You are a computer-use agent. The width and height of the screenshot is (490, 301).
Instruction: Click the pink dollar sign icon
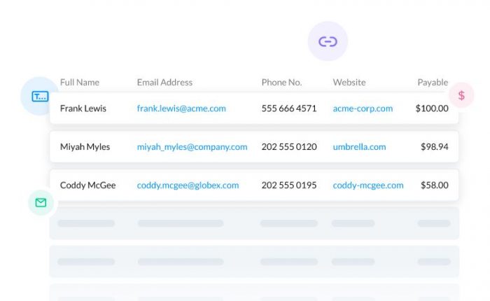461,95
